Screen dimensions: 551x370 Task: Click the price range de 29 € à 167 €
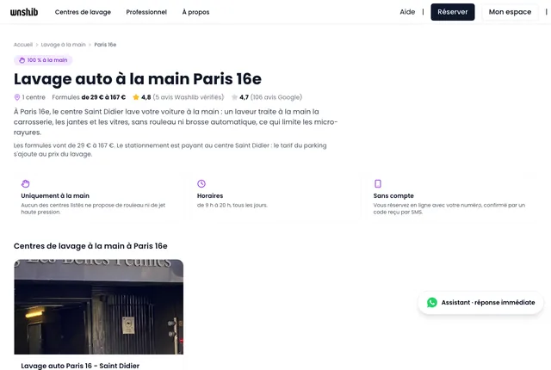(x=103, y=97)
